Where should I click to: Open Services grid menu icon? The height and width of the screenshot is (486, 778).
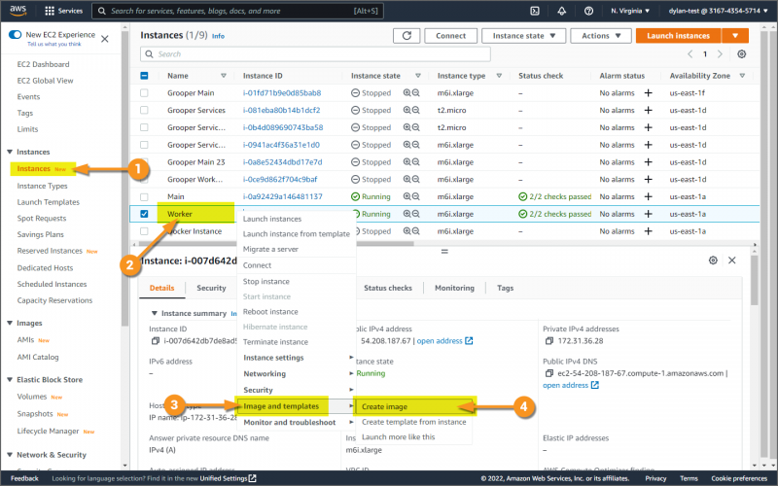[50, 11]
